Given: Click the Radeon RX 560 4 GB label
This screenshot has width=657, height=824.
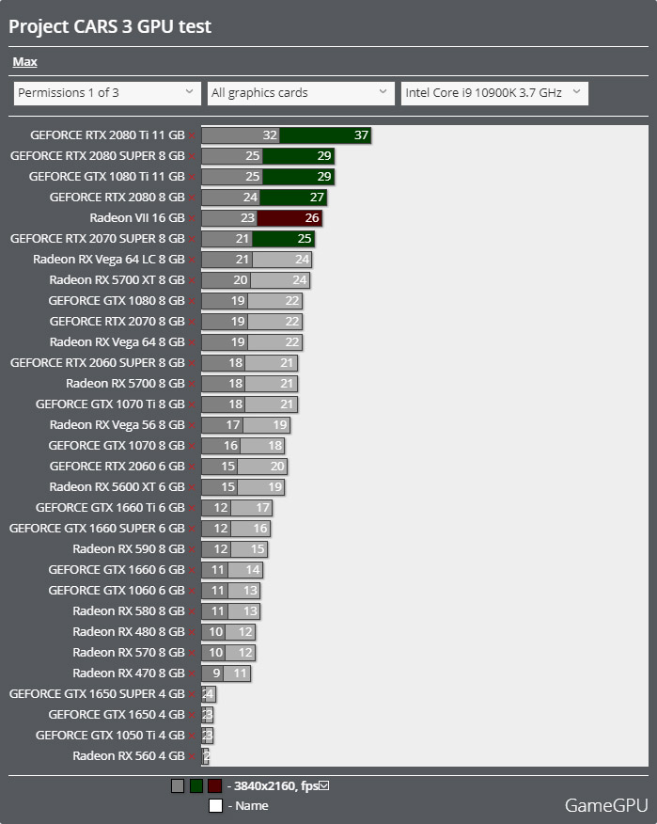Looking at the screenshot, I should click(129, 755).
